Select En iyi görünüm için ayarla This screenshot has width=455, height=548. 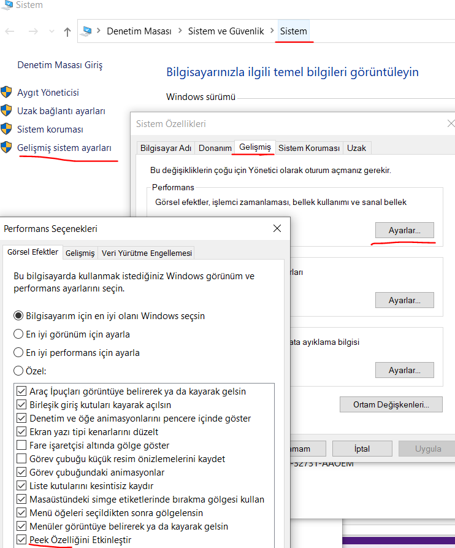72,334
